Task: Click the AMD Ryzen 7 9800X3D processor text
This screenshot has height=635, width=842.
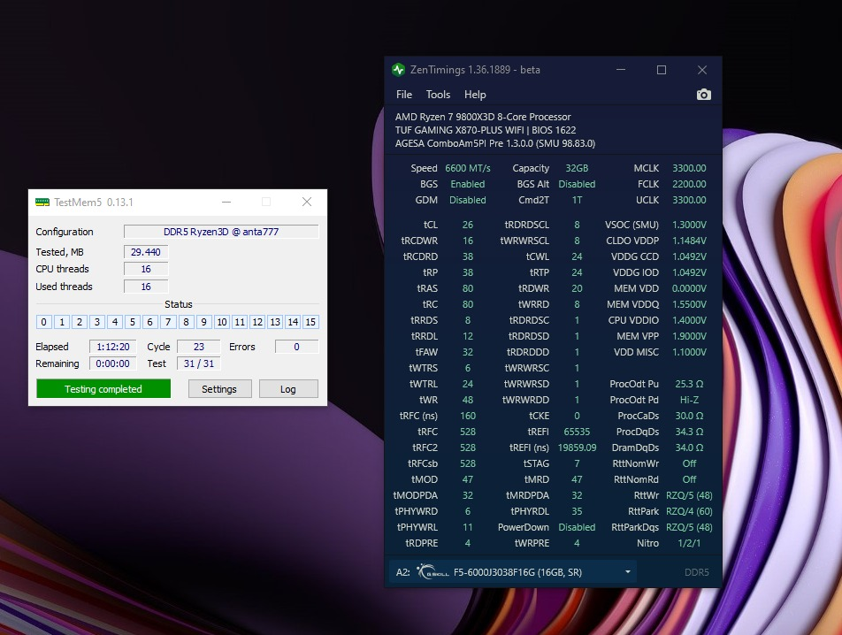Action: click(x=483, y=117)
